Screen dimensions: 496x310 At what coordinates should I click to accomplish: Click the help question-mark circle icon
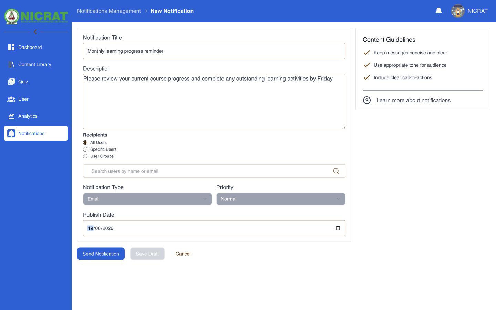click(367, 100)
